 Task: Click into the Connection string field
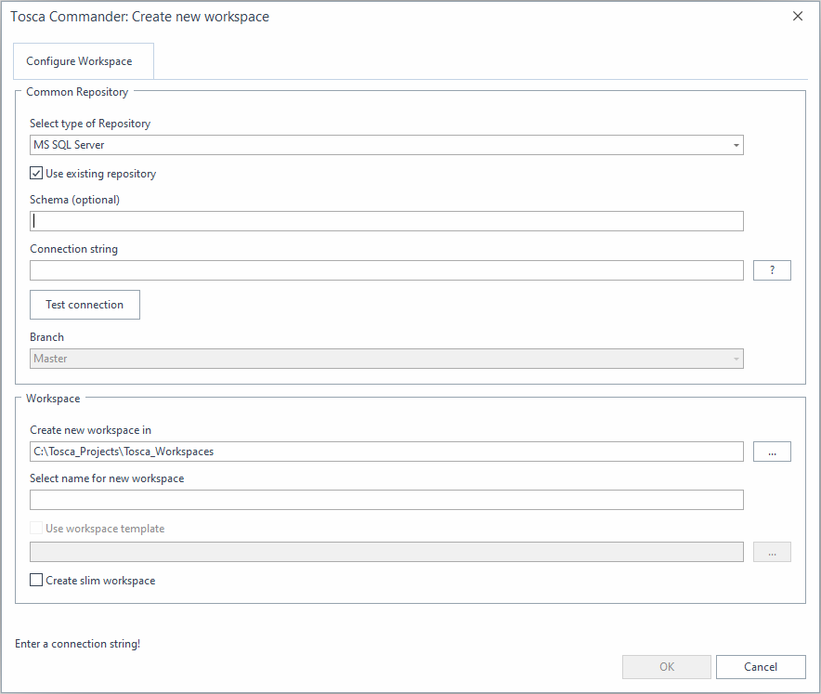(385, 270)
